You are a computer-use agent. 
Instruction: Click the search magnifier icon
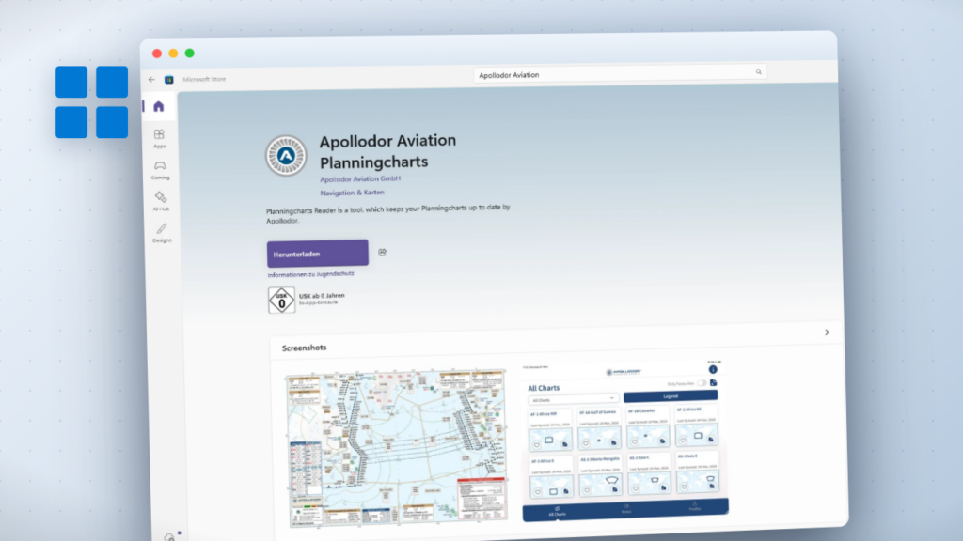click(x=759, y=71)
